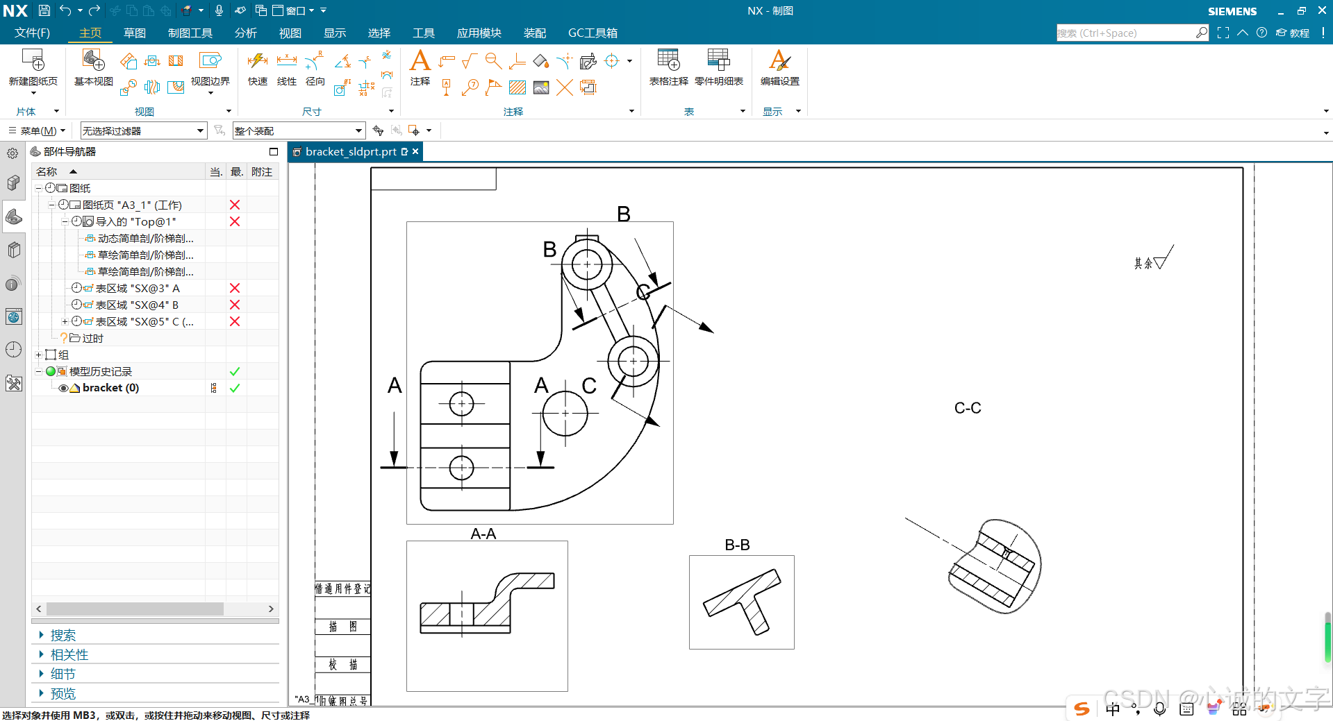Open the 菜单(M) dropdown menu
The width and height of the screenshot is (1333, 721).
click(37, 130)
